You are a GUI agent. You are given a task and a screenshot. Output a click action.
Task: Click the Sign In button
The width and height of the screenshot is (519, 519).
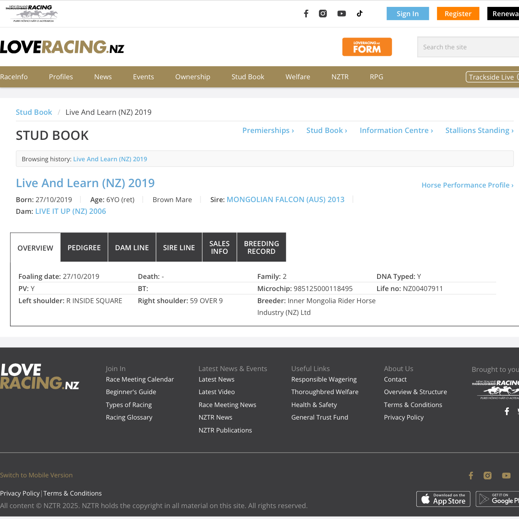pyautogui.click(x=407, y=14)
